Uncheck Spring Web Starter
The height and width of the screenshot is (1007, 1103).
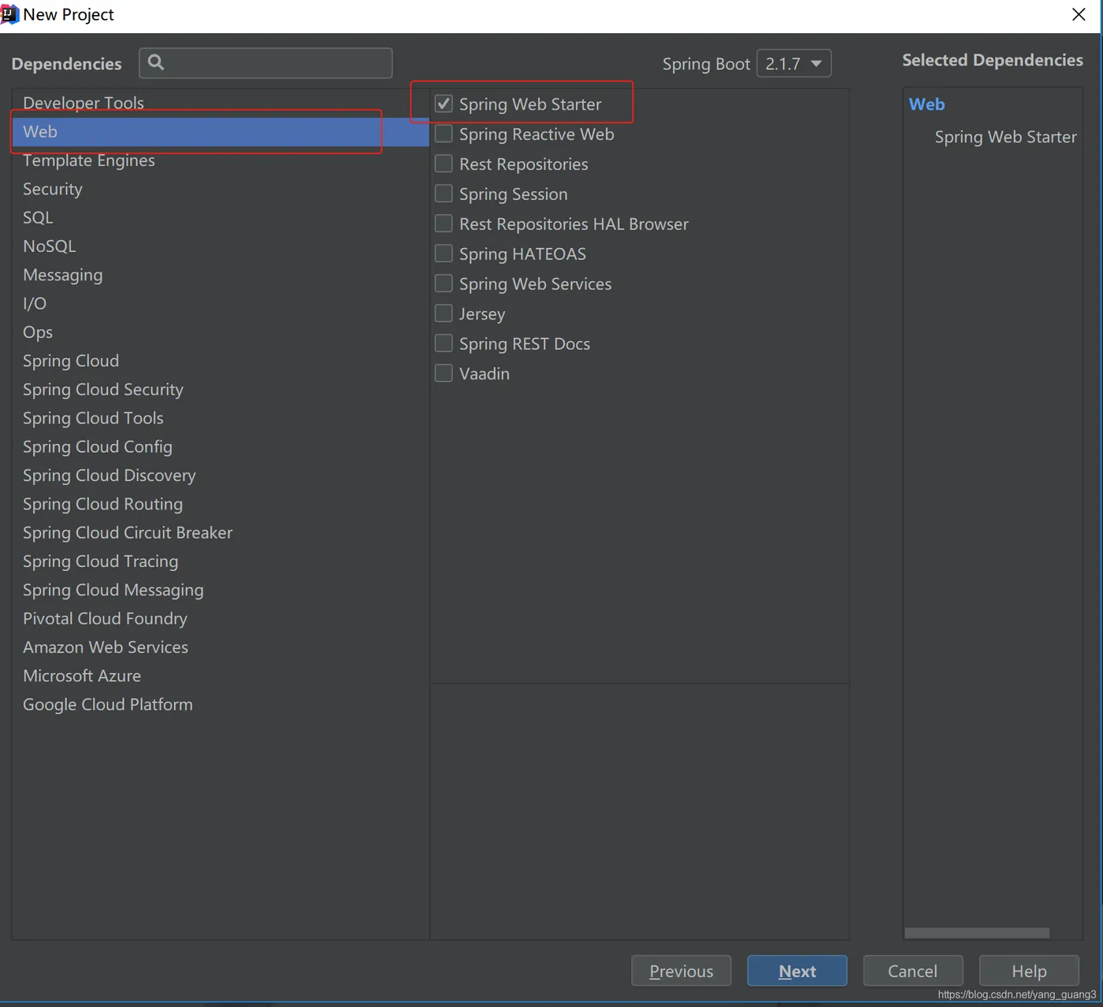tap(444, 104)
